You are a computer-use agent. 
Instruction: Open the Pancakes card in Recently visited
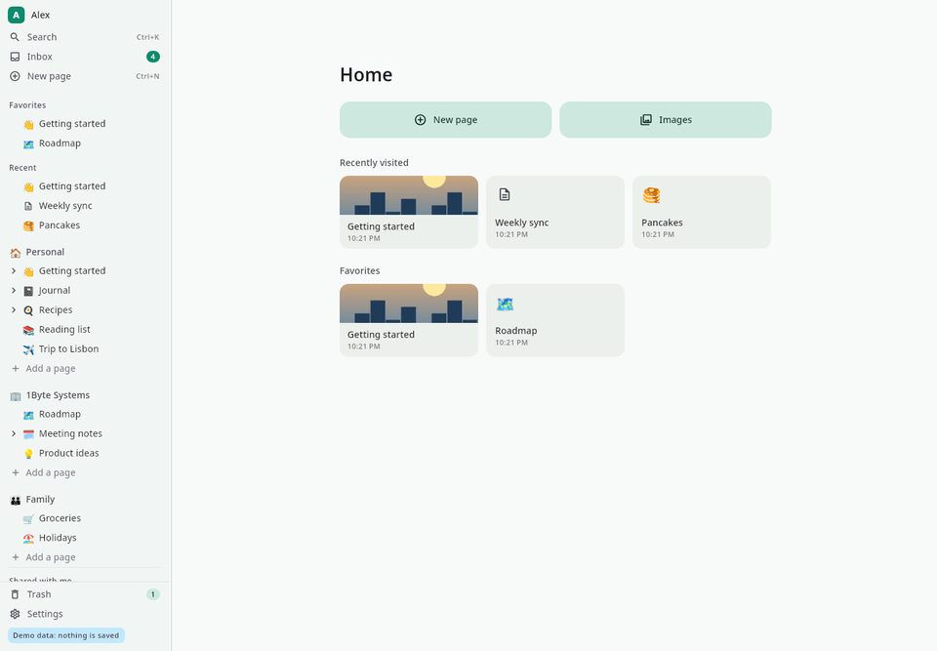[702, 212]
